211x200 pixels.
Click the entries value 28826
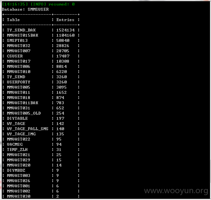click(63, 46)
